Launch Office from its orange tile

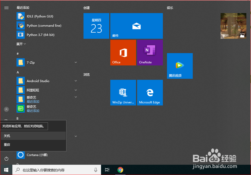coord(123,53)
